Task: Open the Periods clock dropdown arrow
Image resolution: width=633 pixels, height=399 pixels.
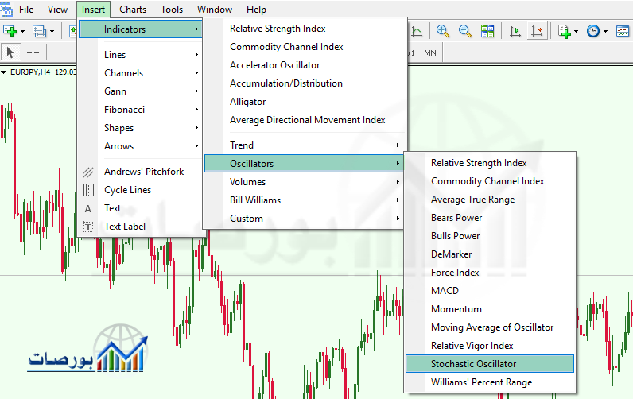Action: click(605, 31)
